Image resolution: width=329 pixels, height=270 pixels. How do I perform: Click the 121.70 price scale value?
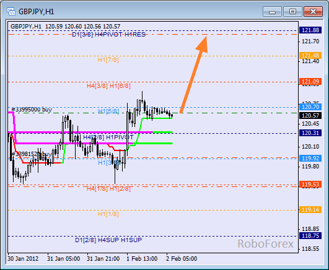[310, 41]
